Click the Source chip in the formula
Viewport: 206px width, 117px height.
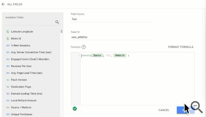(x=97, y=56)
